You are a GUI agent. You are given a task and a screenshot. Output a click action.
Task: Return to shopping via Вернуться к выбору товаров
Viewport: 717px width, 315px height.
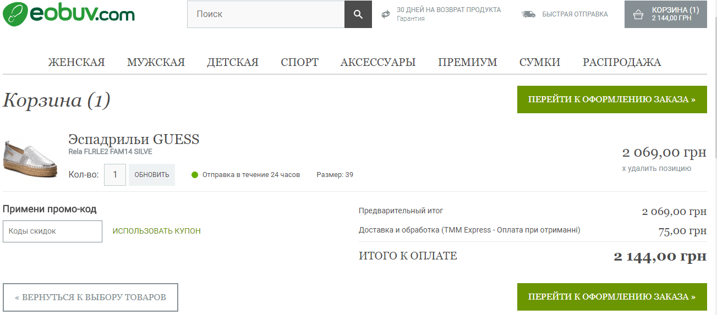[x=90, y=297]
